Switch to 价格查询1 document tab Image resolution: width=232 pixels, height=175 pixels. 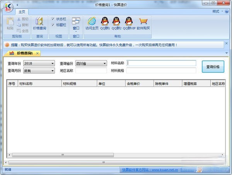[24, 53]
